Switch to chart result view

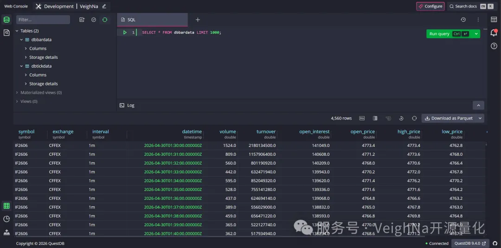6,219
